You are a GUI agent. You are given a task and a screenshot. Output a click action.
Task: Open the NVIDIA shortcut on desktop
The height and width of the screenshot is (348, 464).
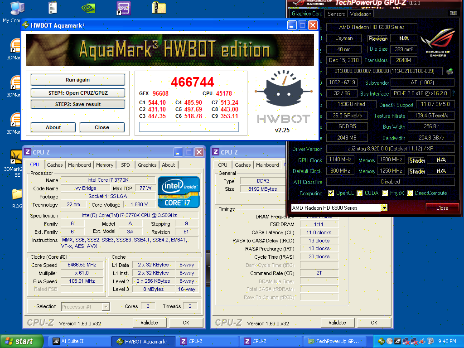click(88, 8)
